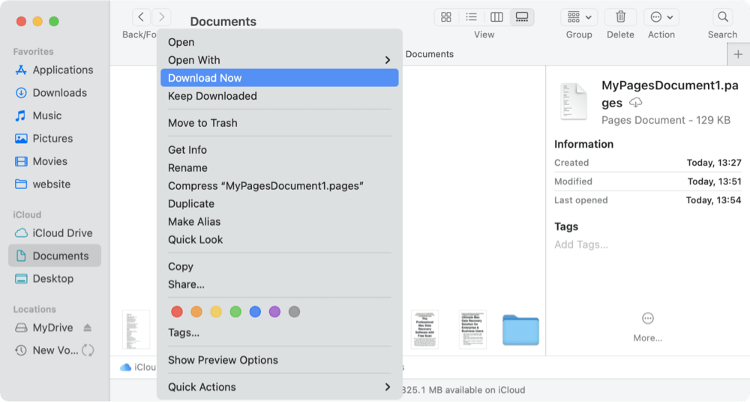Click the More... button in preview pane
Viewport: 750px width, 402px height.
click(648, 327)
